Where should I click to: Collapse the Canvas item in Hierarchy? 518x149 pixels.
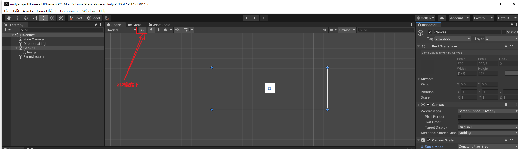[x=17, y=48]
